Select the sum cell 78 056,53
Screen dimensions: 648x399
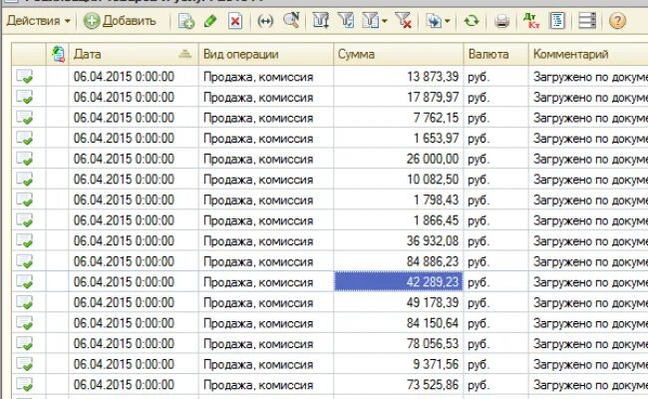tap(399, 343)
